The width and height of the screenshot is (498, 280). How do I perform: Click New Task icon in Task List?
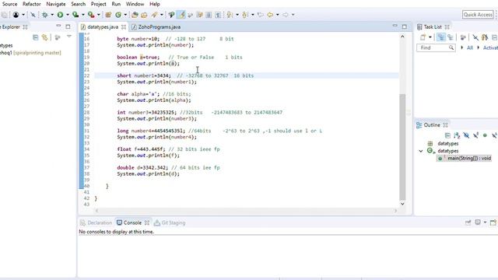pos(423,37)
